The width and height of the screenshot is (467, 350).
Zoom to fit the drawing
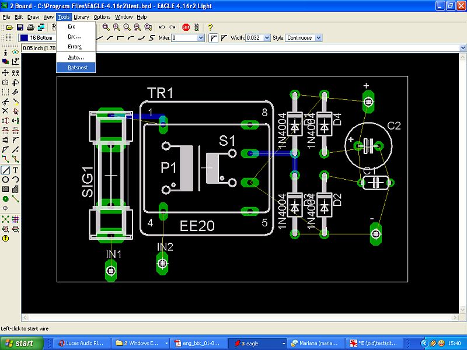click(x=106, y=27)
